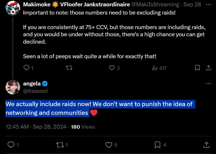This screenshot has height=154, width=216.
Task: Open Makimoke display name profile link
Action: (76, 4)
